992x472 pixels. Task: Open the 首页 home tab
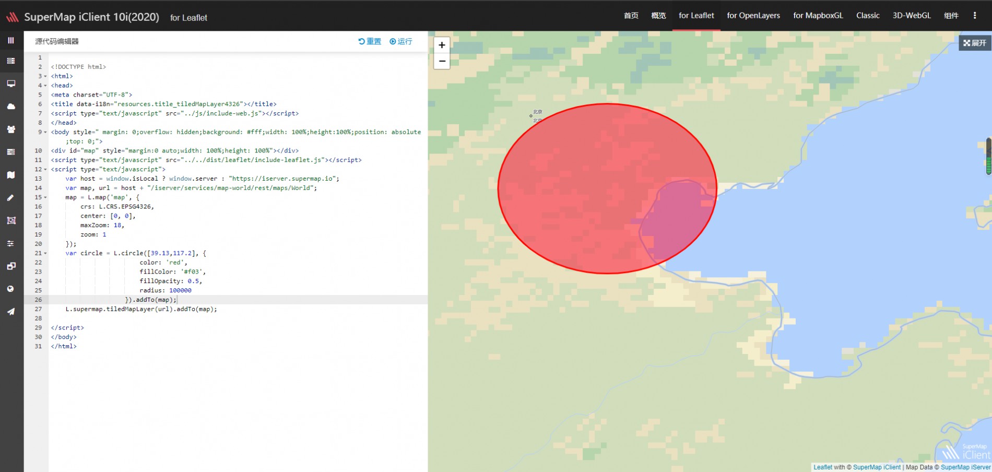click(631, 16)
